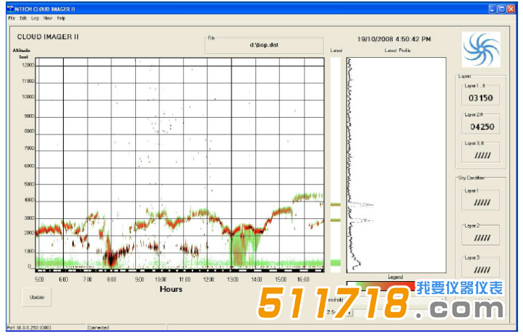Click the Update button
This screenshot has height=336, width=523.
(x=36, y=297)
